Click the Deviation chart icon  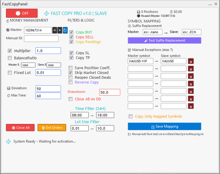[9, 88]
